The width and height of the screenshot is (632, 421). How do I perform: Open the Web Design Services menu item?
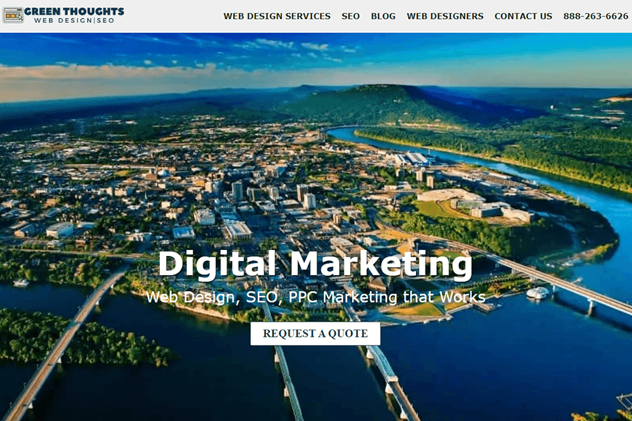click(x=277, y=16)
